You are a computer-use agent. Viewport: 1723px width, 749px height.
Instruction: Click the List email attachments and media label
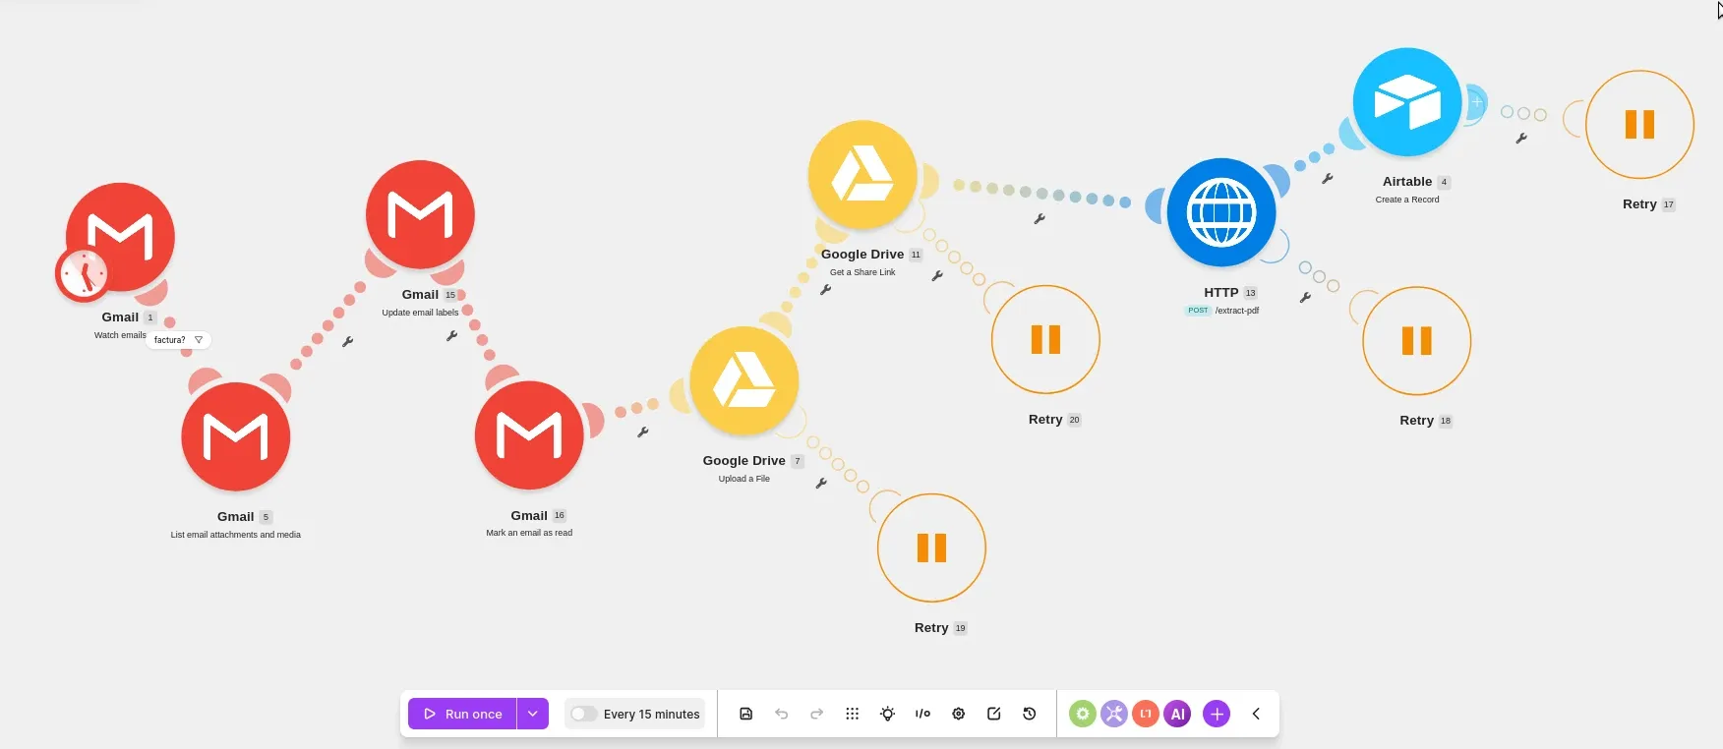[x=236, y=535]
